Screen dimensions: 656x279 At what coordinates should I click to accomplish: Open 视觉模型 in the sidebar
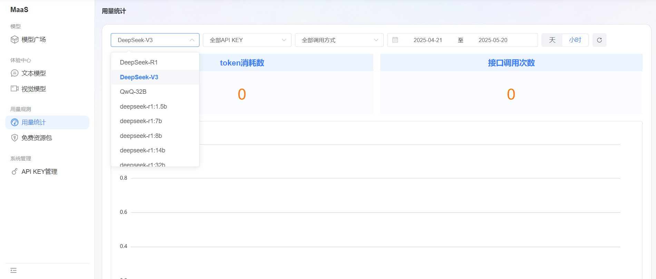pos(47,89)
